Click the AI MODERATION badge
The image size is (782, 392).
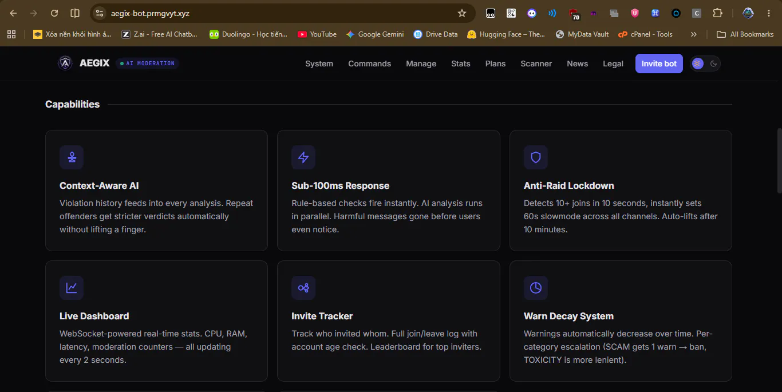[x=147, y=64]
